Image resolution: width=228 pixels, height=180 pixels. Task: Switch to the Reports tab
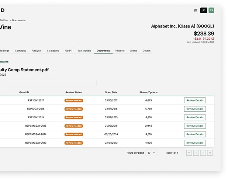[120, 51]
